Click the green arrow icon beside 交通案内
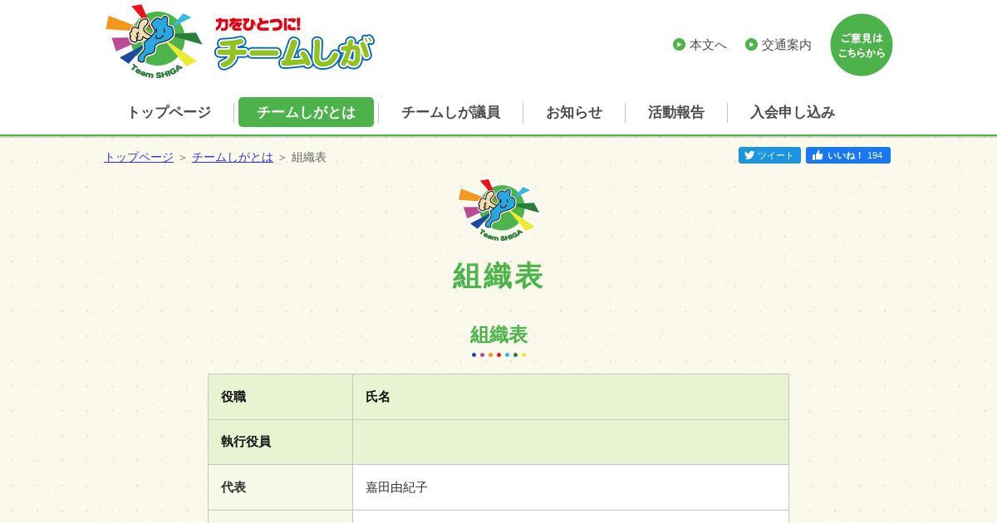This screenshot has height=523, width=997. (751, 45)
